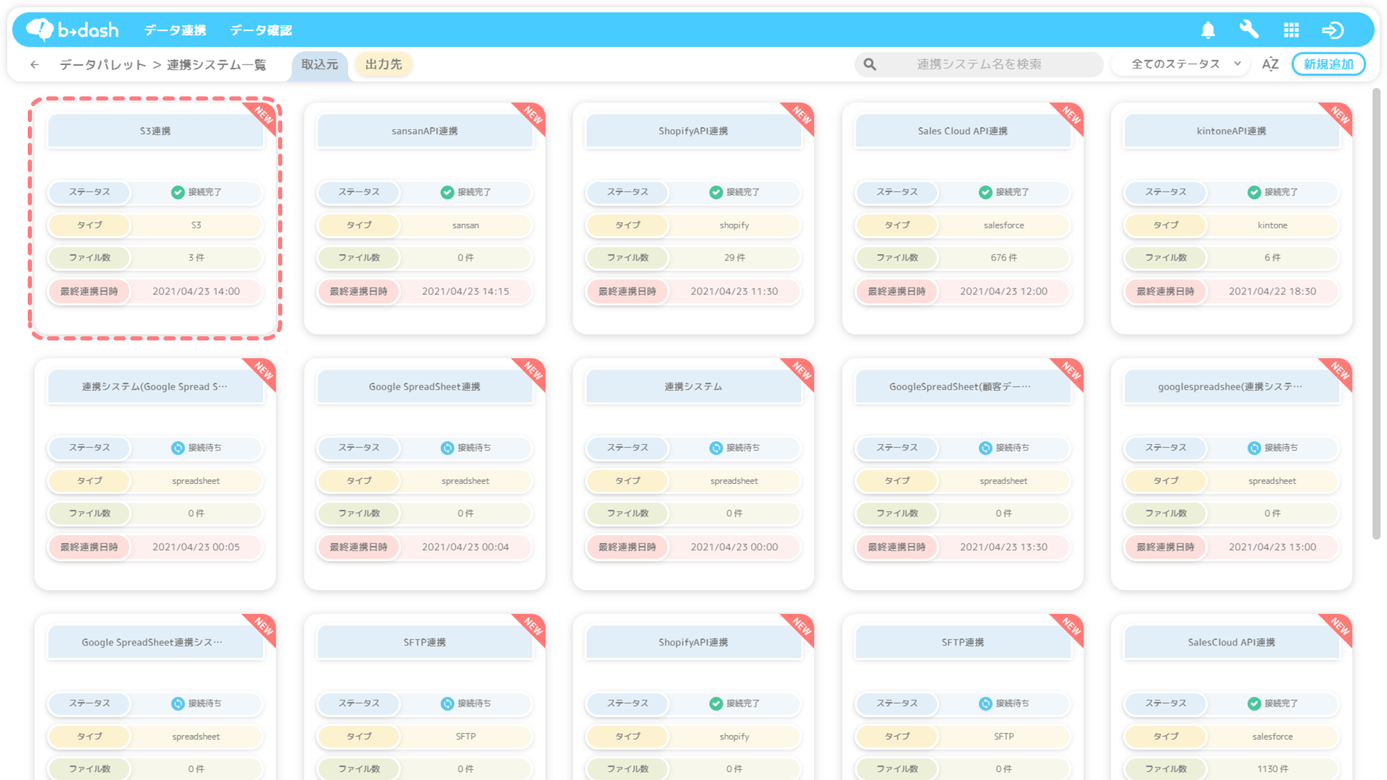Open the Google SpreadSheet連携 card title
Viewport: 1387px width, 780px height.
tap(424, 387)
